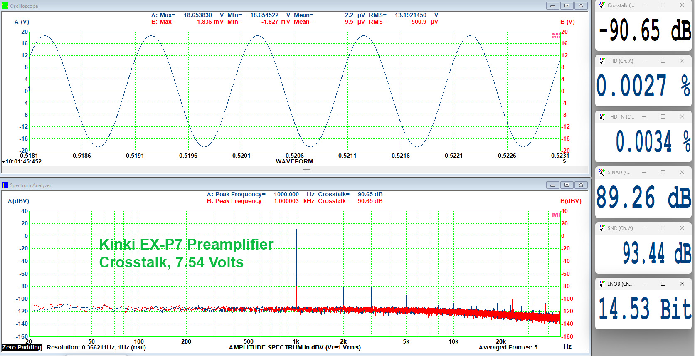
Task: Close the Oscilloscope window
Action: point(581,6)
